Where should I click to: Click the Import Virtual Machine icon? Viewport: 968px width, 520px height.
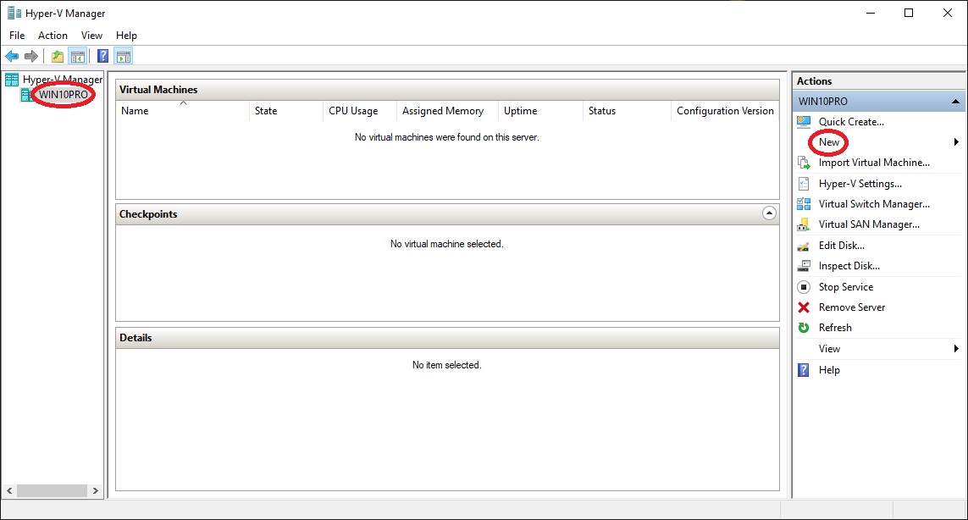[x=804, y=163]
